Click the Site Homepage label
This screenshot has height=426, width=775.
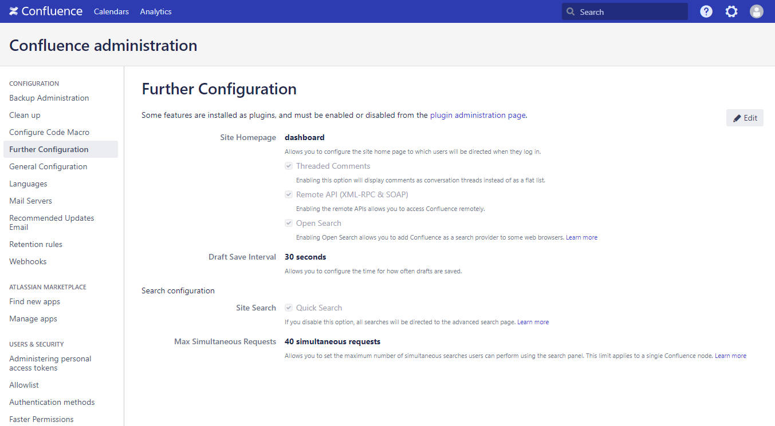(x=248, y=137)
